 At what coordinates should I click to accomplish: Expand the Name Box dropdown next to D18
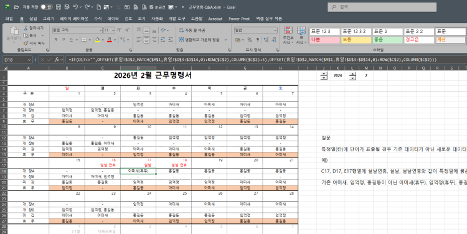coord(29,60)
